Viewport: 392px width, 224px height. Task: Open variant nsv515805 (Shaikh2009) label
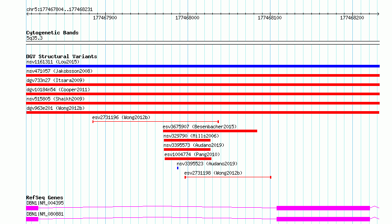(55, 99)
